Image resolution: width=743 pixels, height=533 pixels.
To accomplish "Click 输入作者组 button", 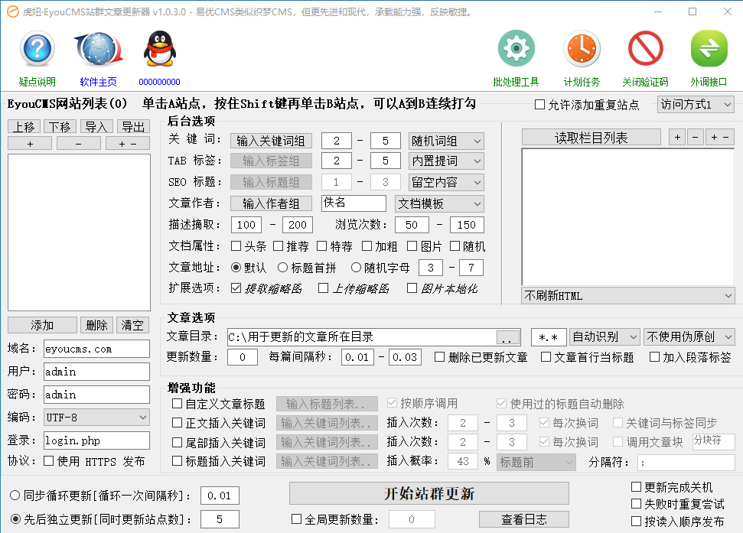I will point(271,203).
